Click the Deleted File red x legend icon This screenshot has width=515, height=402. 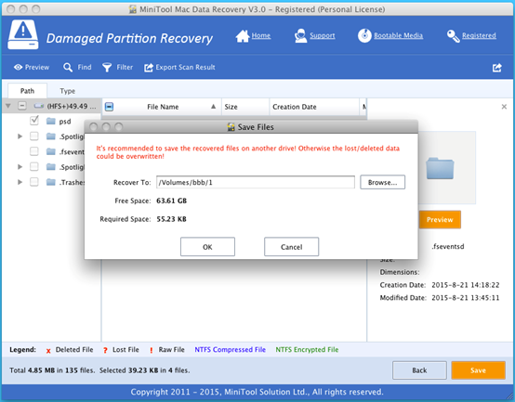tap(48, 351)
